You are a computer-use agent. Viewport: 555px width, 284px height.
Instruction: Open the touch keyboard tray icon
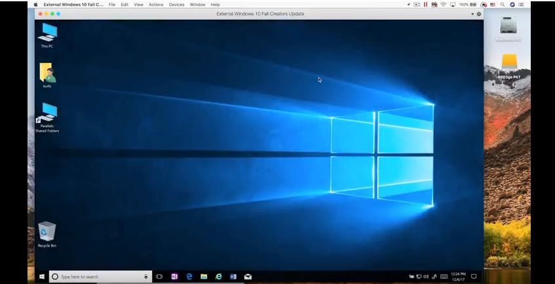[444, 277]
